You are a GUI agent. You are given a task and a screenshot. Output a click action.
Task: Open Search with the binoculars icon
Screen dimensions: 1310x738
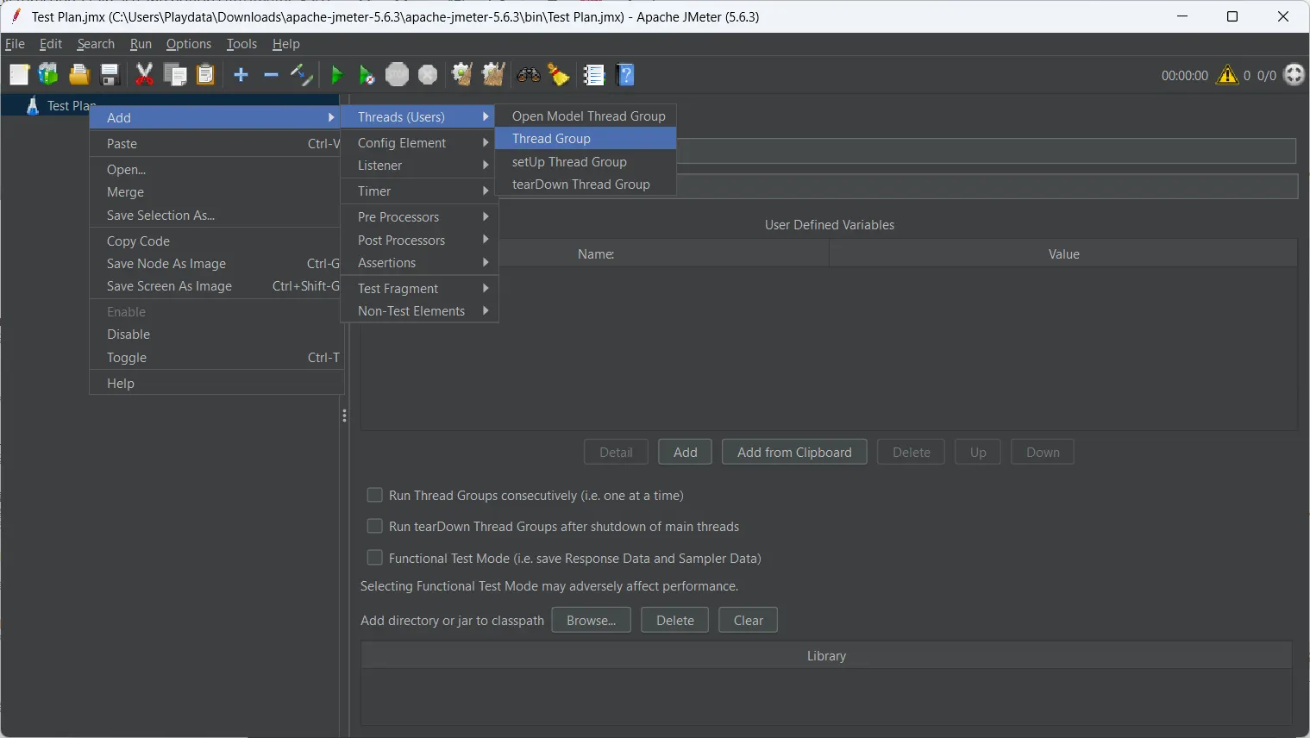(x=529, y=75)
